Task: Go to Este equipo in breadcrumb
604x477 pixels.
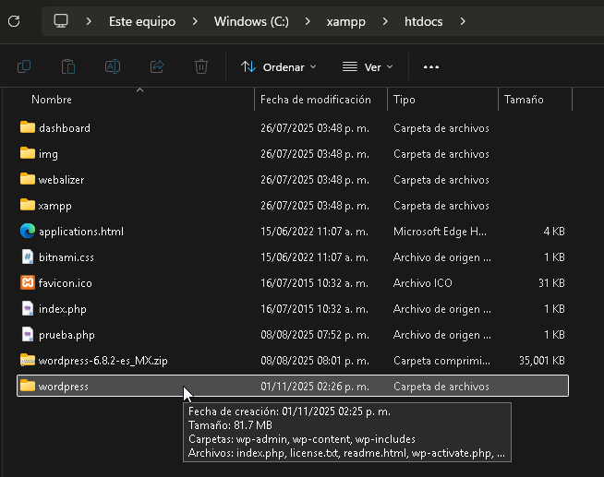Action: pos(142,21)
